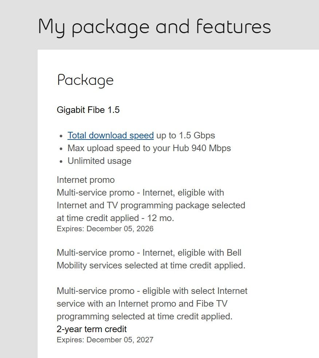Click the Expires December 05, 2026 date

tap(105, 229)
